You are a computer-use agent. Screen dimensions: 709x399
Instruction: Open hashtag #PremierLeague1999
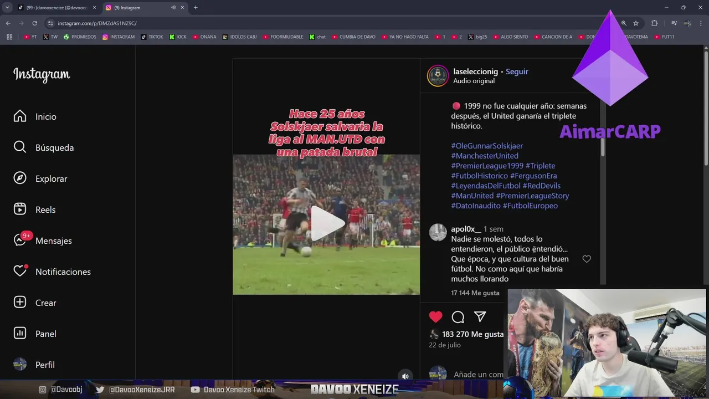point(487,166)
